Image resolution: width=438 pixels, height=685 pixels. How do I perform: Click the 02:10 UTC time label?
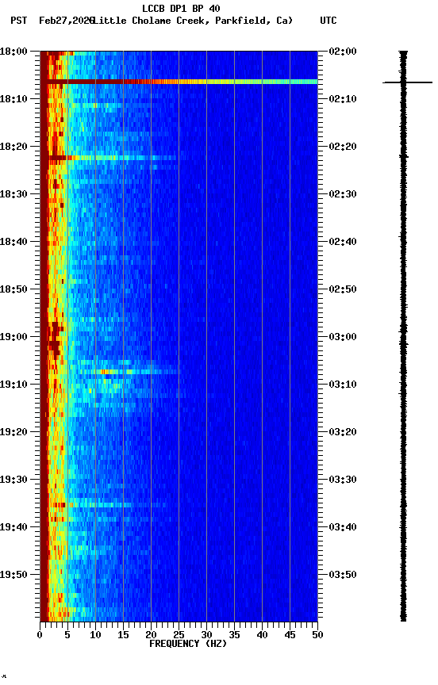click(343, 99)
